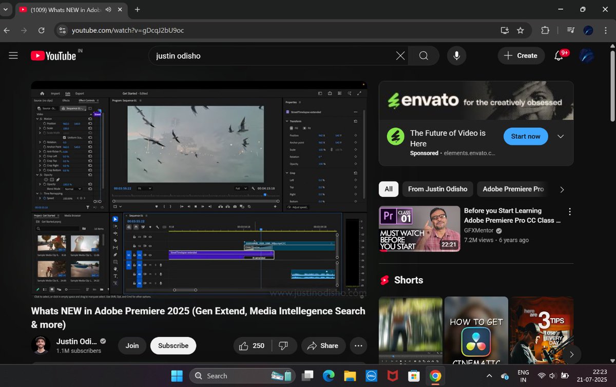Open the Dell app from the taskbar
This screenshot has height=387, width=616.
(371, 376)
